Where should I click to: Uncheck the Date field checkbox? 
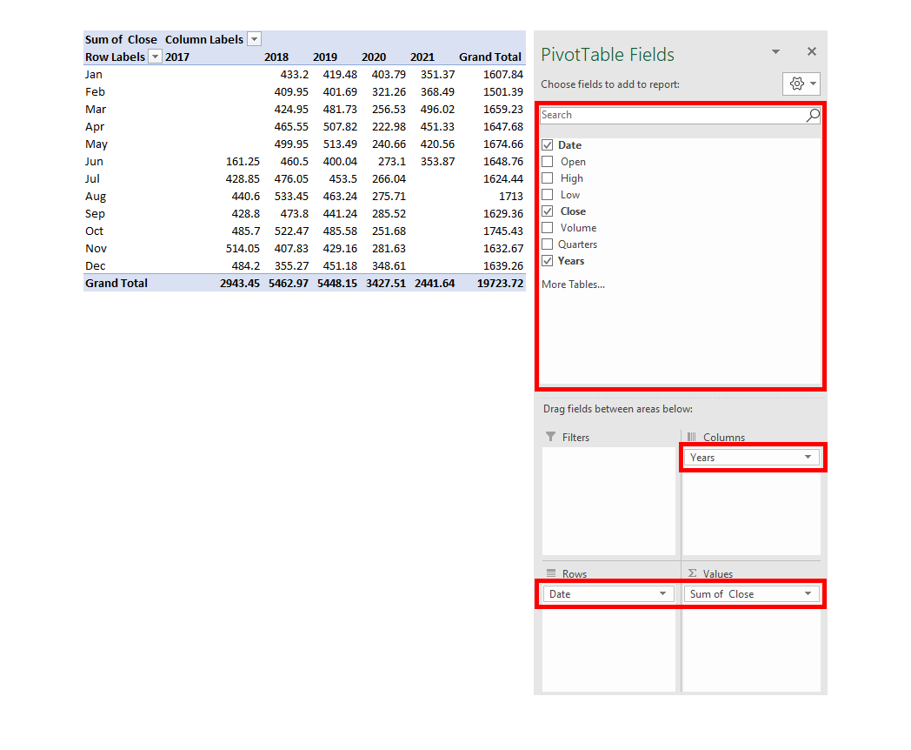pyautogui.click(x=548, y=144)
